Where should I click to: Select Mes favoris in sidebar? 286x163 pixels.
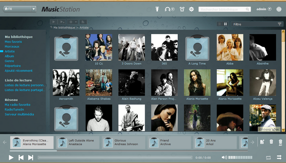13,42
